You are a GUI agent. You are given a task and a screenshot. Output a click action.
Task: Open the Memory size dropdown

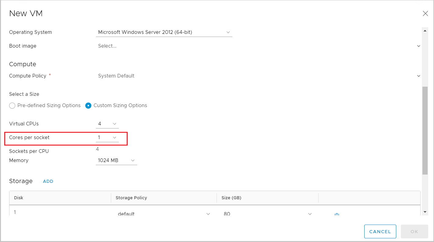pyautogui.click(x=116, y=161)
